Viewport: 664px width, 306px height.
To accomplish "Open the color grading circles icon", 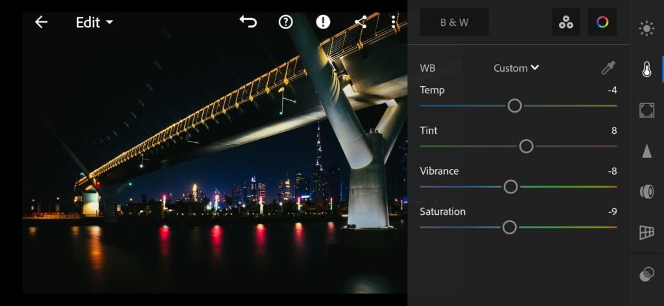I will (565, 22).
